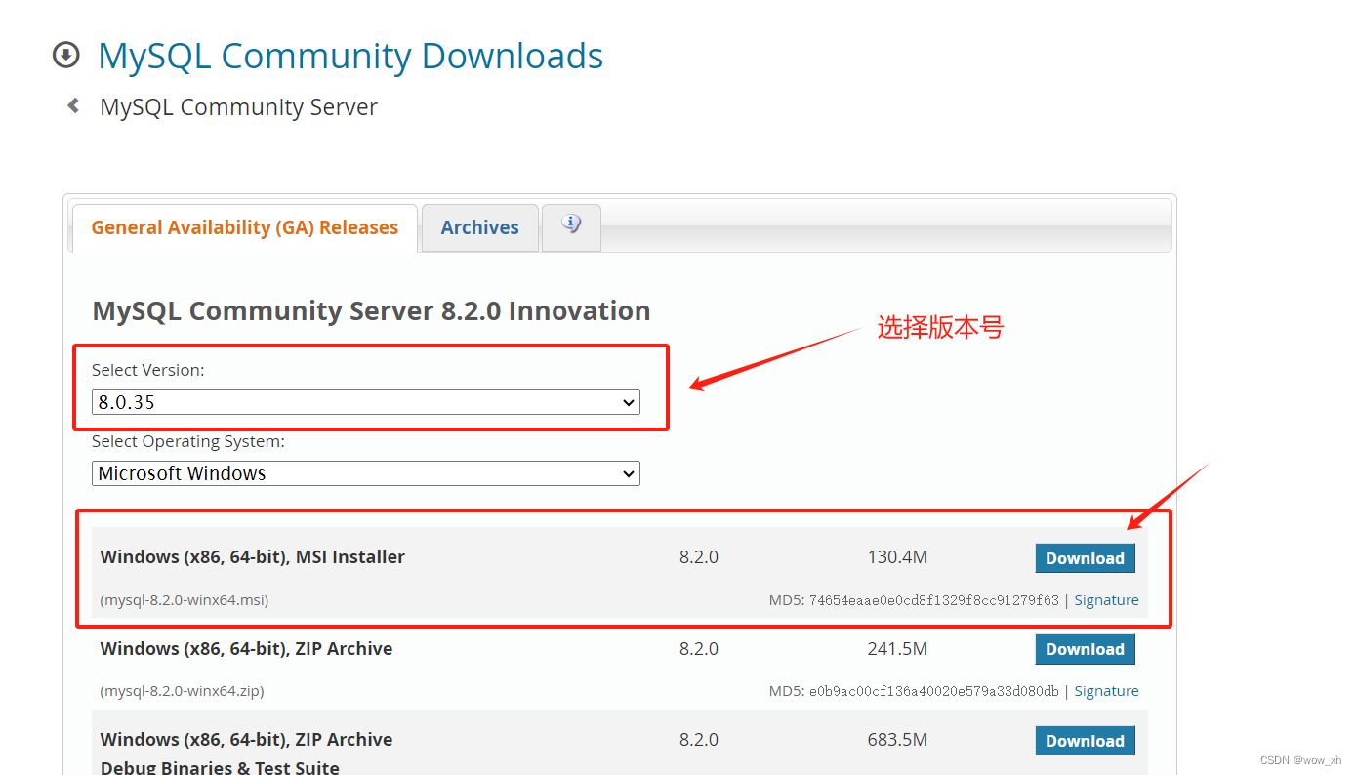Click the Select Version: label
The width and height of the screenshot is (1356, 775).
click(x=148, y=370)
